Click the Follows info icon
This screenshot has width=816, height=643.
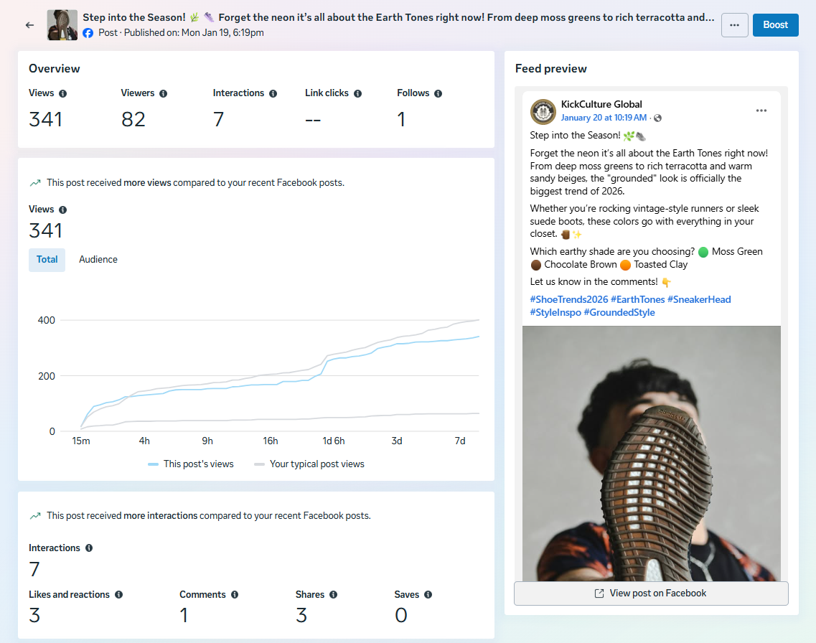[x=438, y=93]
